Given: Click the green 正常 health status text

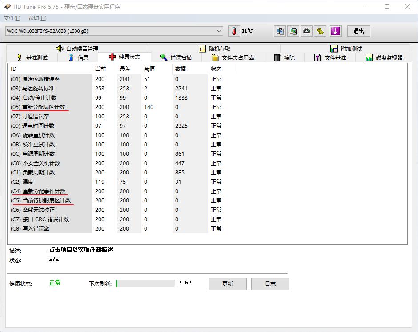Looking at the screenshot, I should pyautogui.click(x=55, y=283).
